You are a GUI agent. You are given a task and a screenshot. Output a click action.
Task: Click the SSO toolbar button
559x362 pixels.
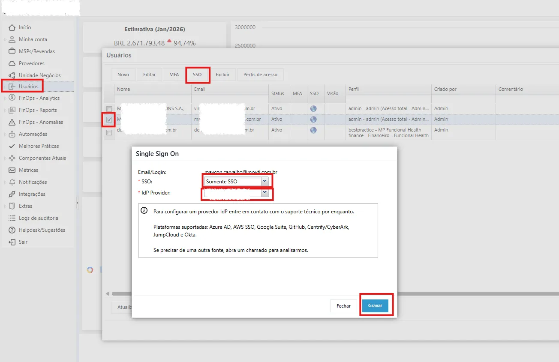pos(197,75)
